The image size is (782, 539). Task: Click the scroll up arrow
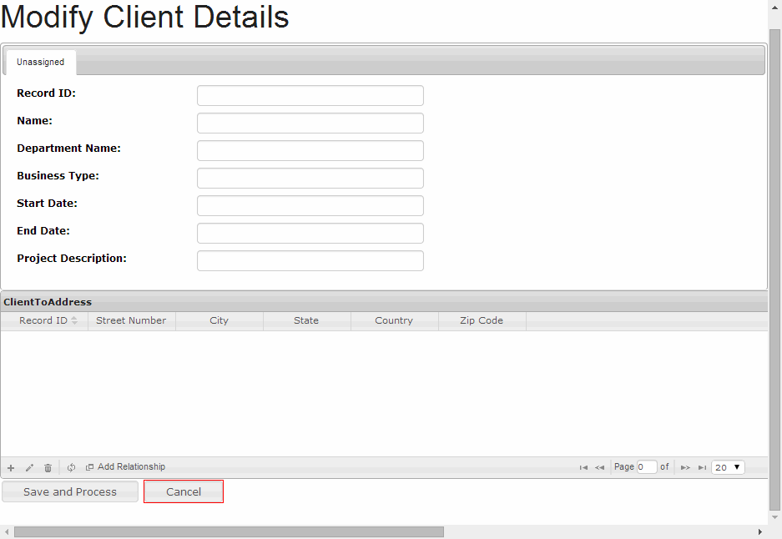pyautogui.click(x=774, y=8)
